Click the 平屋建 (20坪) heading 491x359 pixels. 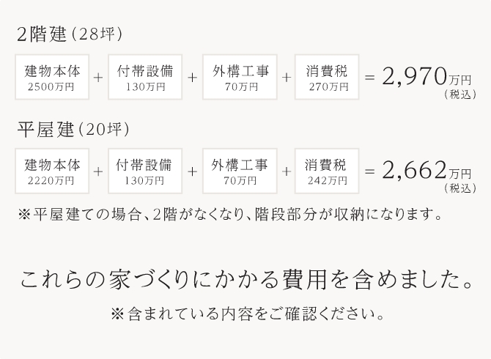[x=73, y=129]
